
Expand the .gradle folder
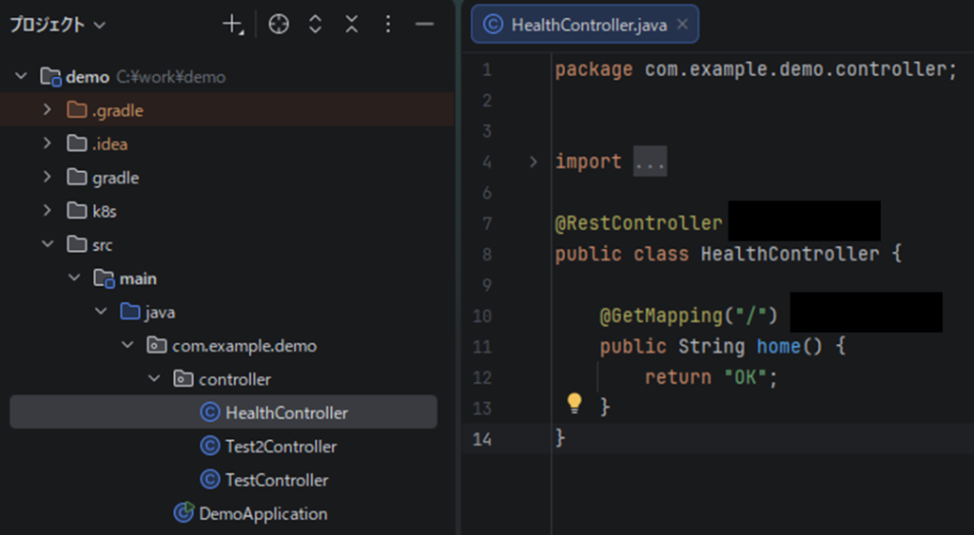click(x=48, y=111)
